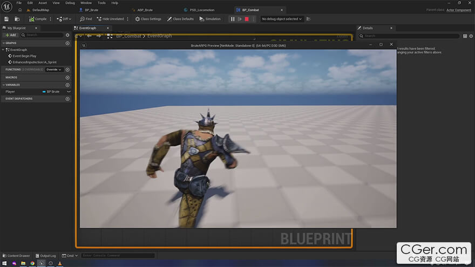Open Class Settings

click(x=148, y=19)
